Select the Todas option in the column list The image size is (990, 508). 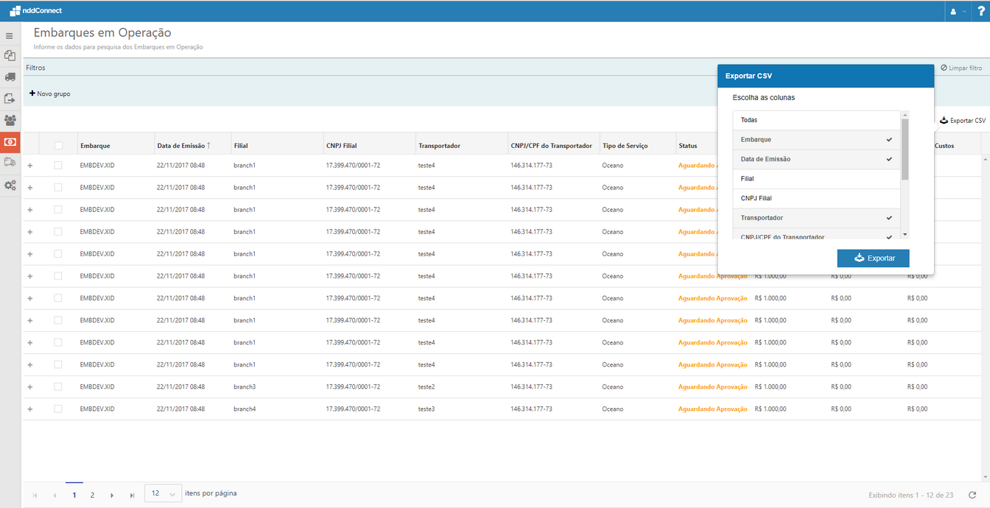[x=816, y=120]
